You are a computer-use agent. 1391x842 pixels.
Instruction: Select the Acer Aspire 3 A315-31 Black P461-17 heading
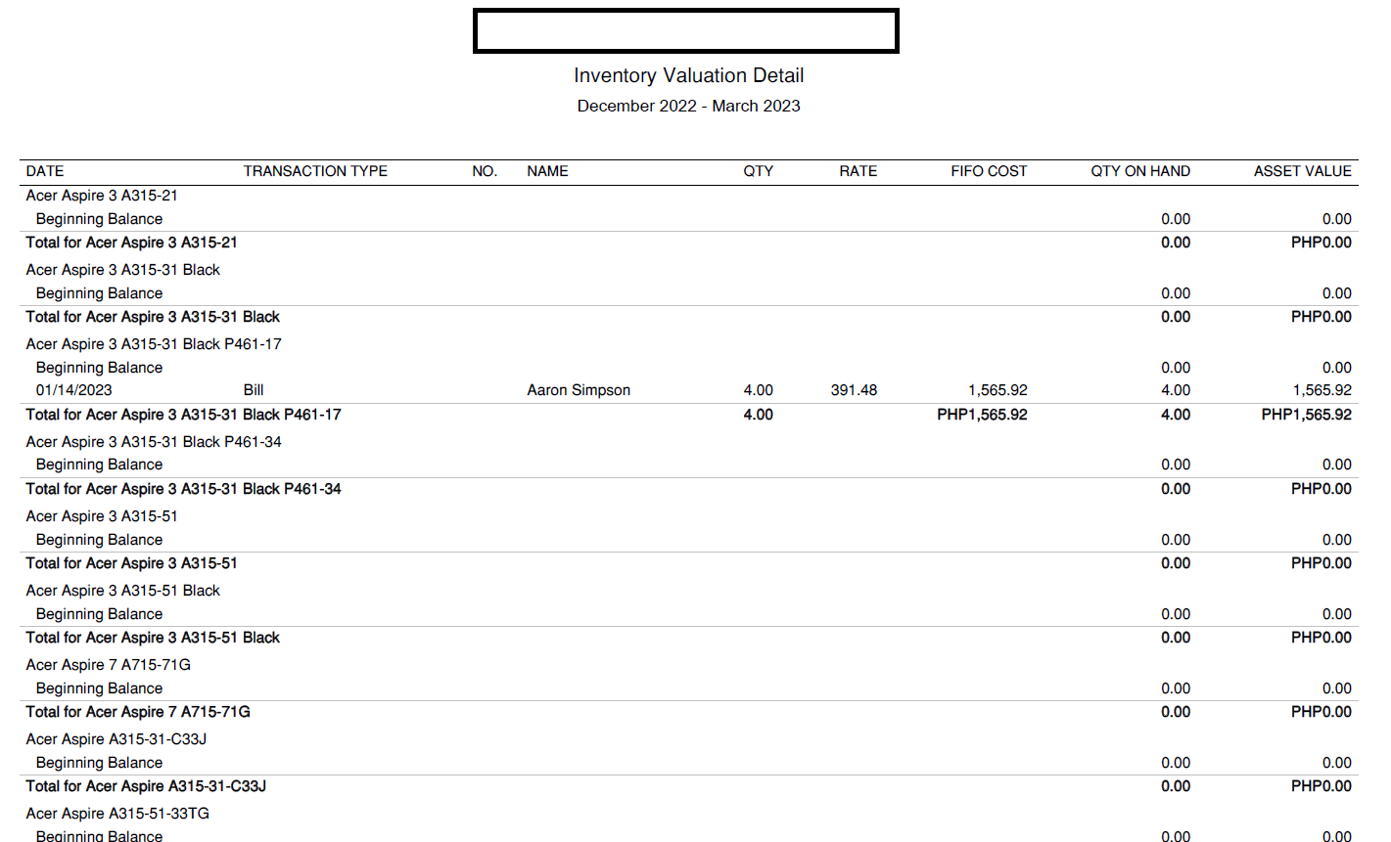[x=154, y=344]
